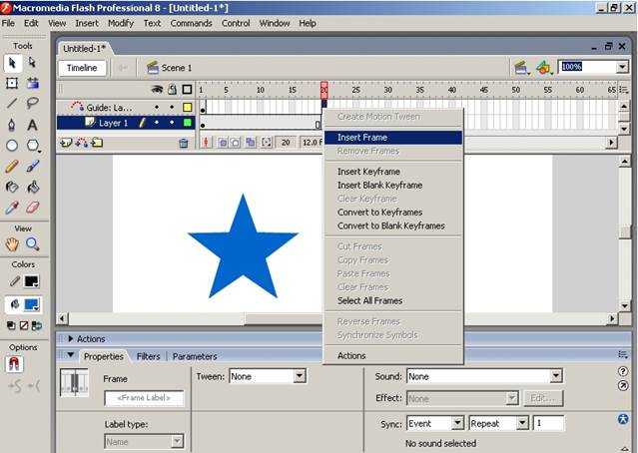The image size is (638, 453).
Task: Switch to the Parameters tab
Action: point(195,356)
